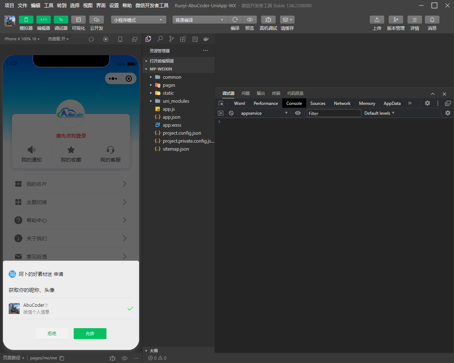Open 资源管理器 more actions menu

[x=205, y=50]
